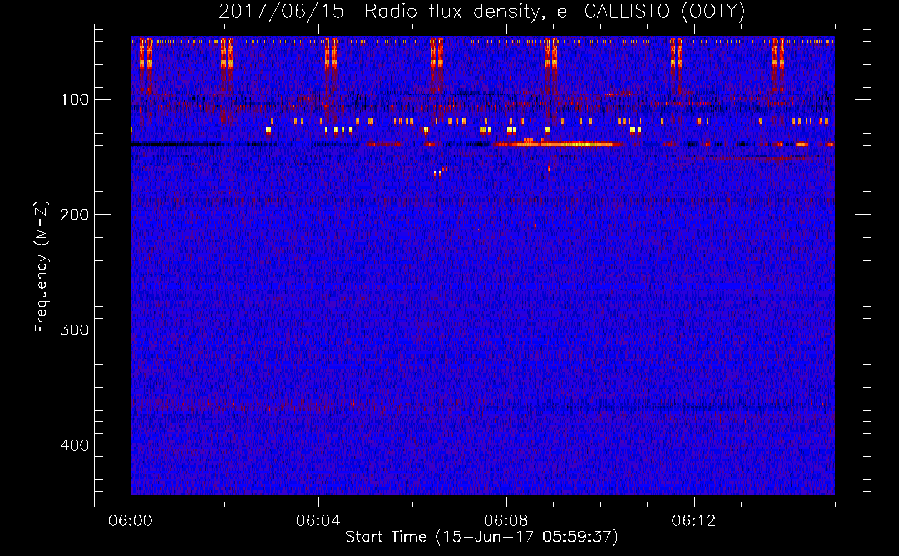The height and width of the screenshot is (556, 899).
Task: Click the long bright yellow emission streak near 140 MHz
Action: (558, 144)
